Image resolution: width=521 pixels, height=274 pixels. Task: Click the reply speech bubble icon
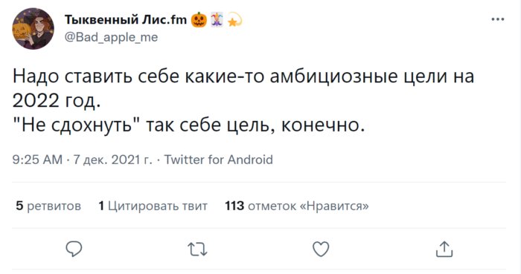coord(74,249)
